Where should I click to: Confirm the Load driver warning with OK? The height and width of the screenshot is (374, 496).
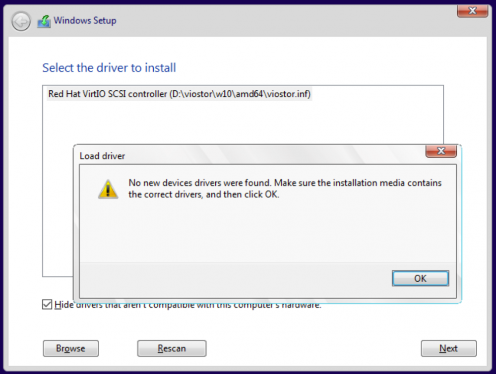tap(420, 278)
